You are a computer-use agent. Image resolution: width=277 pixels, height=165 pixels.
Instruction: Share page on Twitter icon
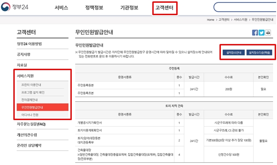pyautogui.click(x=261, y=33)
